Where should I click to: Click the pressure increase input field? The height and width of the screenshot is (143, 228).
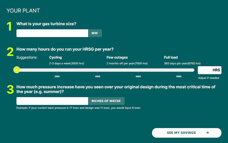point(52,101)
